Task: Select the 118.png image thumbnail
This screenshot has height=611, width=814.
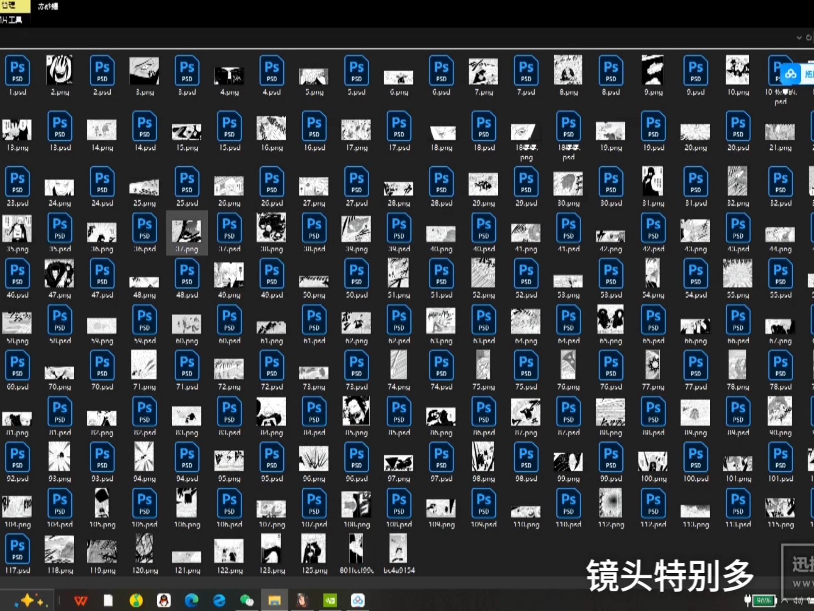Action: pyautogui.click(x=59, y=549)
